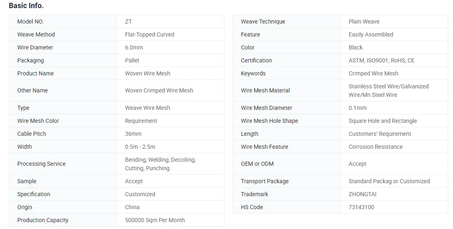Select the ZHONGTAI trademark value
453x229 pixels.
pyautogui.click(x=362, y=194)
